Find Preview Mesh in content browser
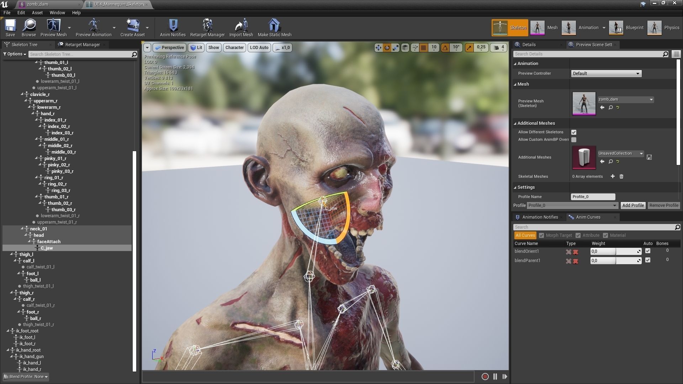The width and height of the screenshot is (683, 384). 611,107
